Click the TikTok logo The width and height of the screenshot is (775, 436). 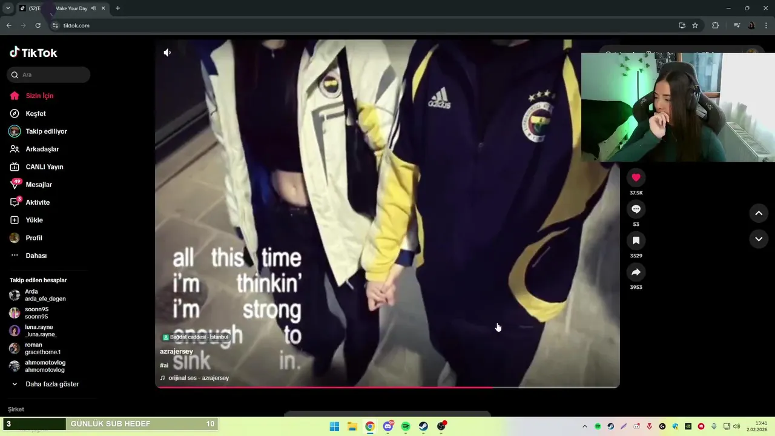pyautogui.click(x=33, y=53)
